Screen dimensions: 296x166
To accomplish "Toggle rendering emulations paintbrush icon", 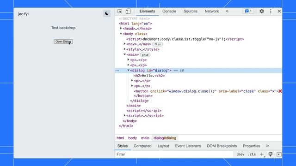I will [271, 154].
